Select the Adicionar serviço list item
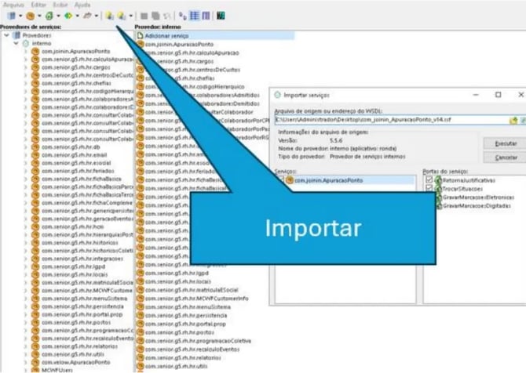Screen dimensions: 526x373 [x=168, y=36]
